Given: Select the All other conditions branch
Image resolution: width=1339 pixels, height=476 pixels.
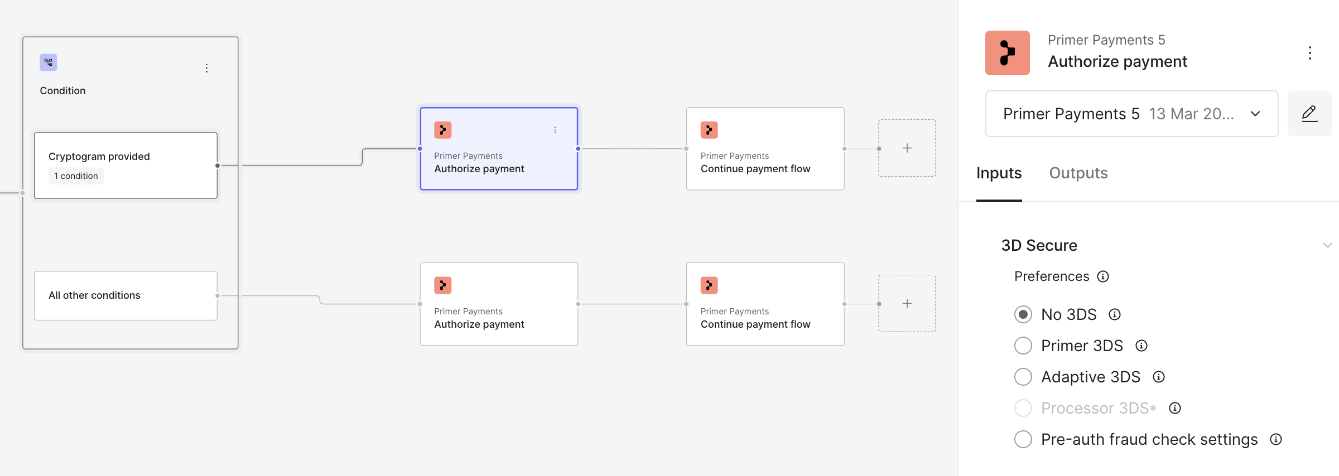Looking at the screenshot, I should pos(126,295).
